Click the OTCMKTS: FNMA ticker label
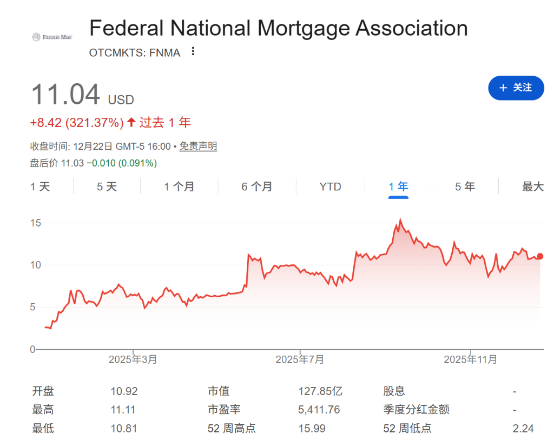This screenshot has height=440, width=554. pyautogui.click(x=135, y=52)
